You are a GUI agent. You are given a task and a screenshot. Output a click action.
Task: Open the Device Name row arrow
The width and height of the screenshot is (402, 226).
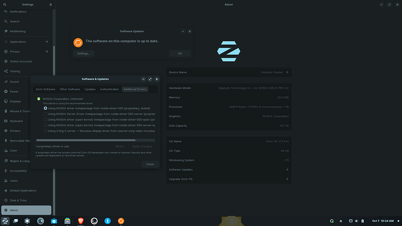287,72
